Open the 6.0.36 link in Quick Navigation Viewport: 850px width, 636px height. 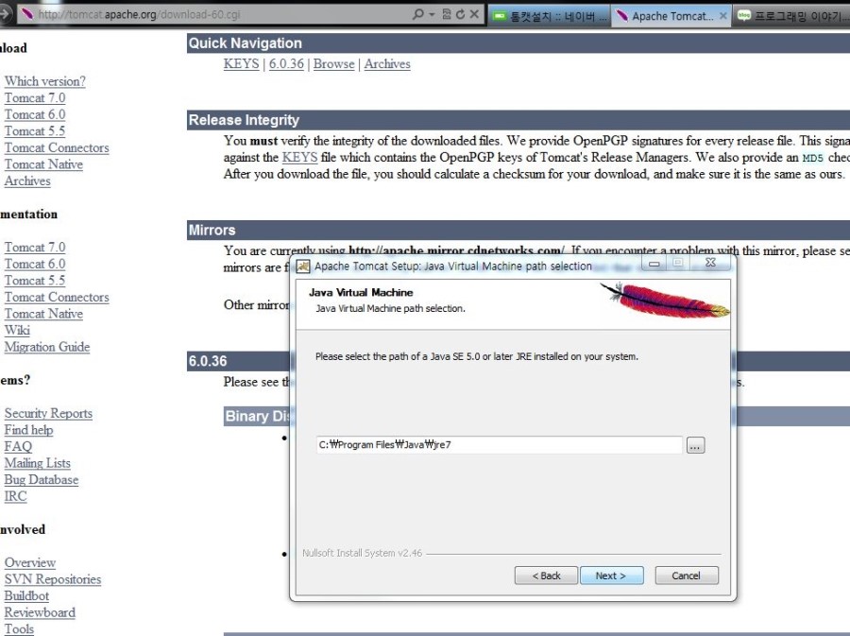286,64
